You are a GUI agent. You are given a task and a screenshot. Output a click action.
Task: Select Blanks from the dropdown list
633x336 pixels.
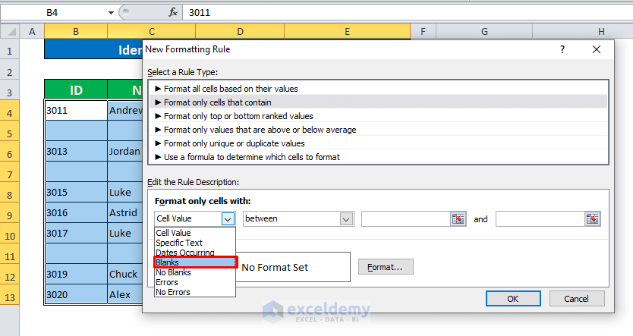tap(195, 262)
